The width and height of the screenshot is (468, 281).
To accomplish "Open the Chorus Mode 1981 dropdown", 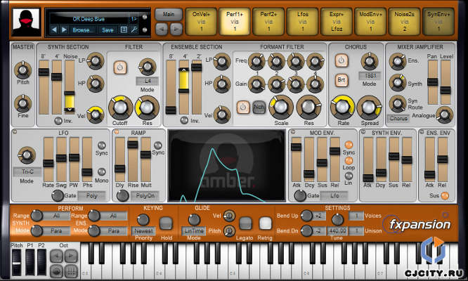I will click(370, 76).
